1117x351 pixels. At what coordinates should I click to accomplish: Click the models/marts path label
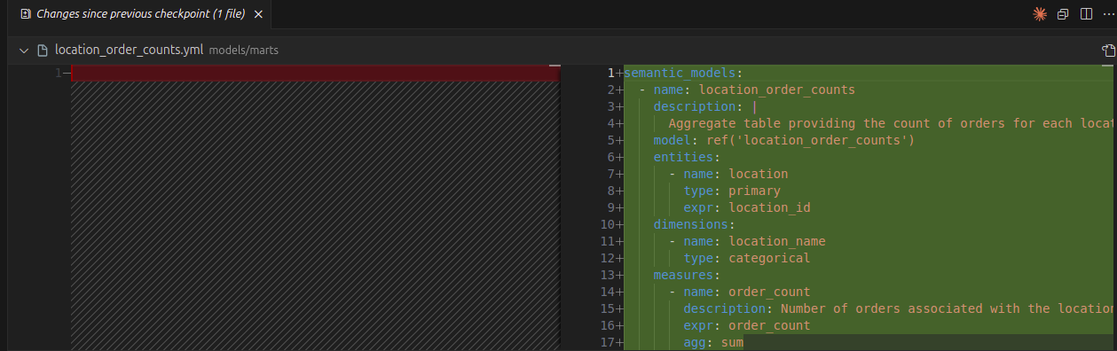(x=244, y=51)
